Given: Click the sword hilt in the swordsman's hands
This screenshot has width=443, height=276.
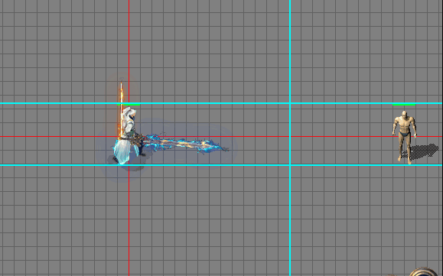Looking at the screenshot, I should tap(137, 139).
